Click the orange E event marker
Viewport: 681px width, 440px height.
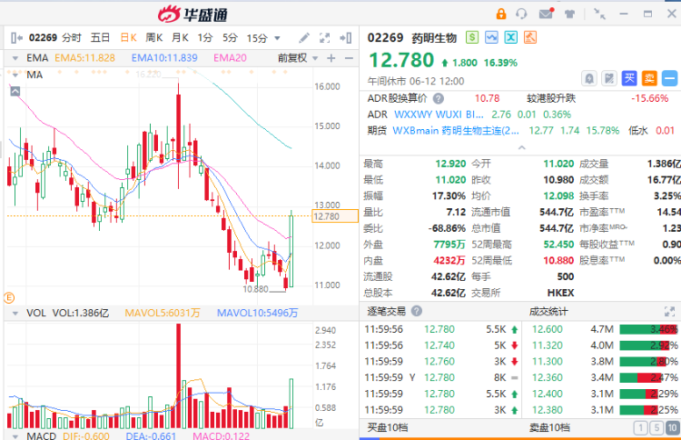(9, 298)
